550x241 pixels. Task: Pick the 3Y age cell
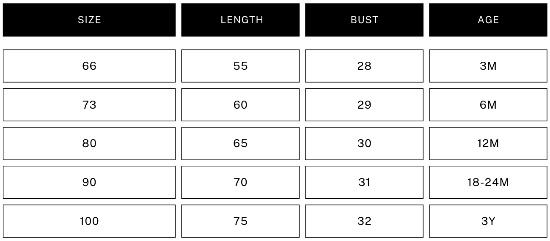(488, 221)
